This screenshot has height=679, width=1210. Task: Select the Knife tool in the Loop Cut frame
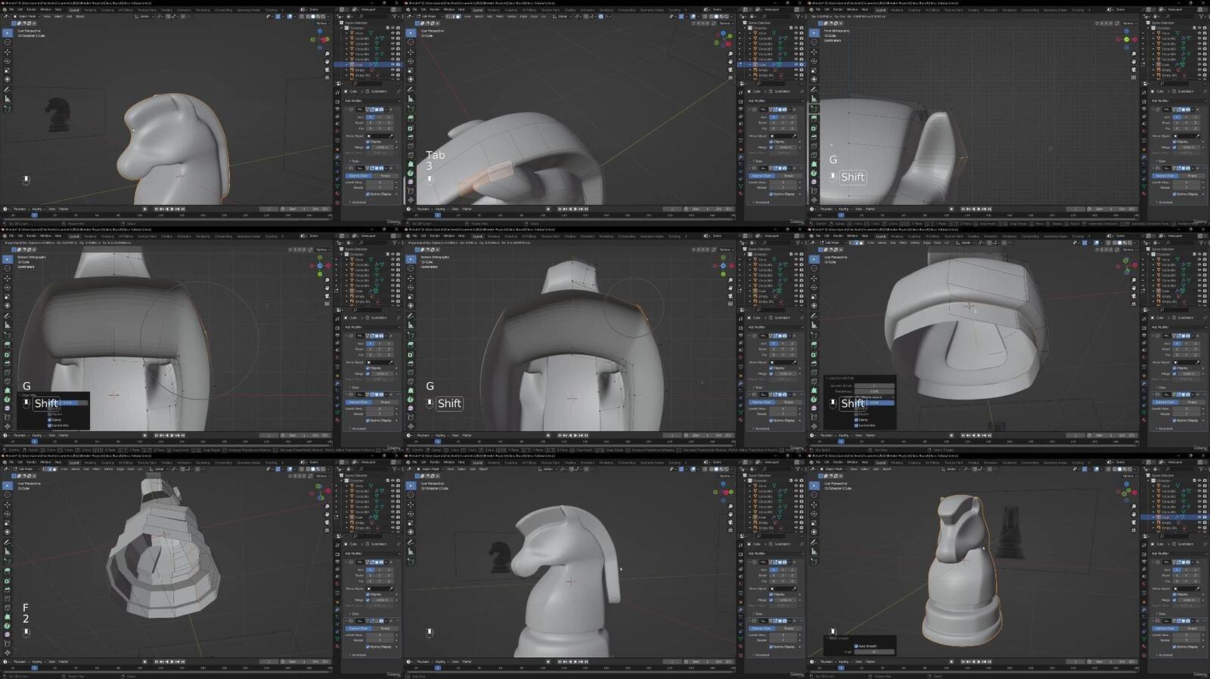click(x=814, y=381)
